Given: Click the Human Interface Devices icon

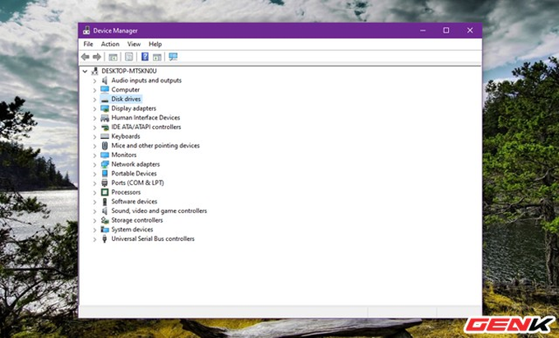Looking at the screenshot, I should (x=104, y=118).
